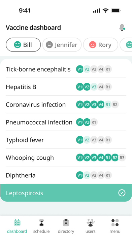This screenshot has width=132, height=236.
Task: Toggle R3 booster for Whooping cough
Action: pos(122,158)
